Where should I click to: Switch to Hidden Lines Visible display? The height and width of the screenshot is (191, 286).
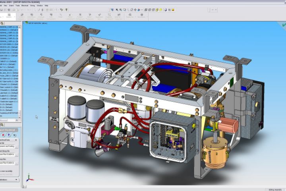click(x=150, y=10)
